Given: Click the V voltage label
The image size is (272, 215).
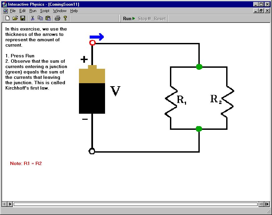Looking at the screenshot, I should [x=115, y=91].
